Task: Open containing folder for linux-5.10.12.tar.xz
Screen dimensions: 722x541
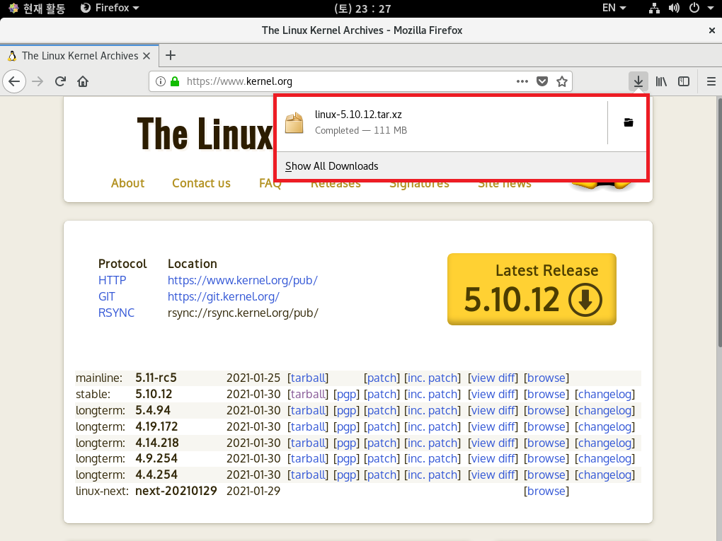Action: pyautogui.click(x=628, y=122)
